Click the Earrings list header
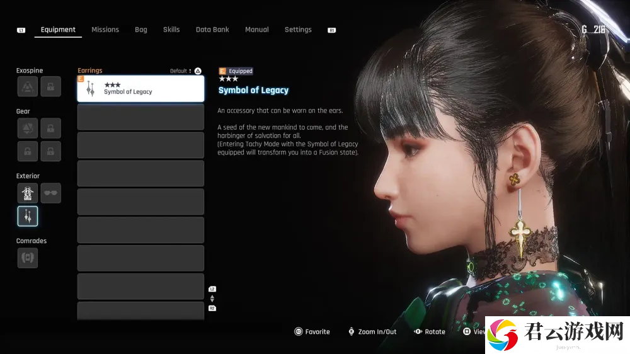The width and height of the screenshot is (630, 354). [89, 71]
